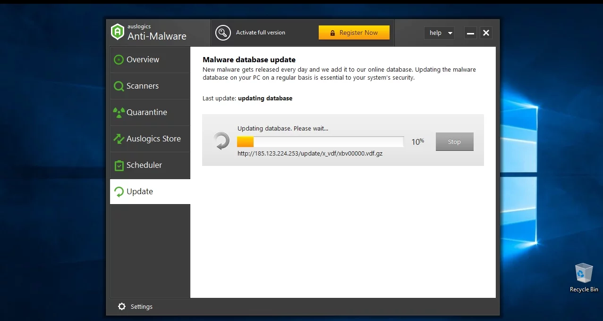This screenshot has height=321, width=603.
Task: Click the spinning refresh icon beside progress bar
Action: [221, 141]
